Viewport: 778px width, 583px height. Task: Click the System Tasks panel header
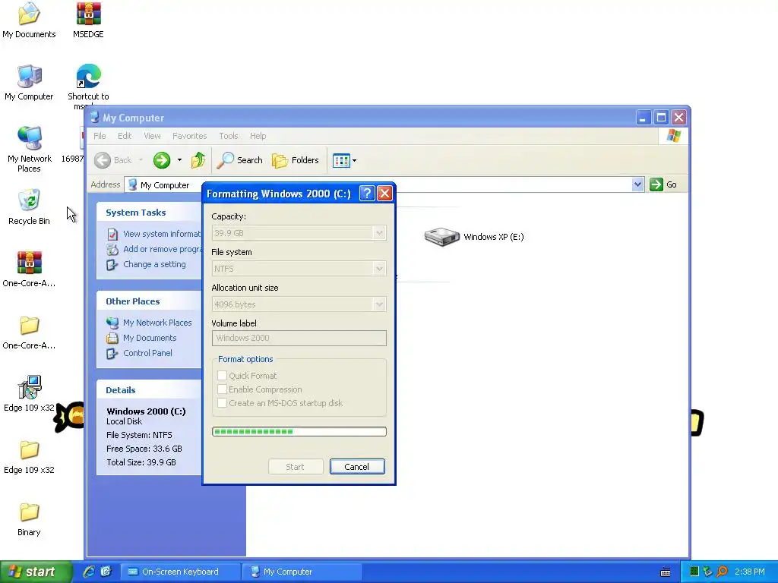point(149,213)
